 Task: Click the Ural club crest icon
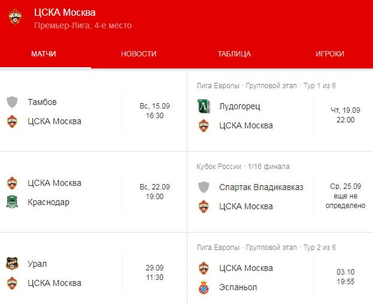[x=12, y=264]
